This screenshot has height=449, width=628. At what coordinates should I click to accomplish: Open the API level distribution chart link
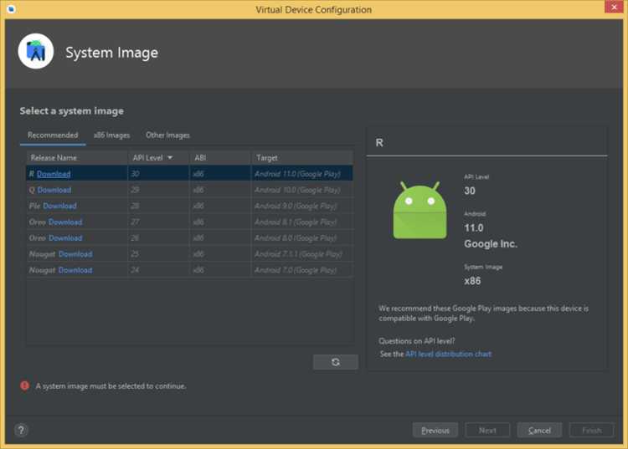click(448, 354)
